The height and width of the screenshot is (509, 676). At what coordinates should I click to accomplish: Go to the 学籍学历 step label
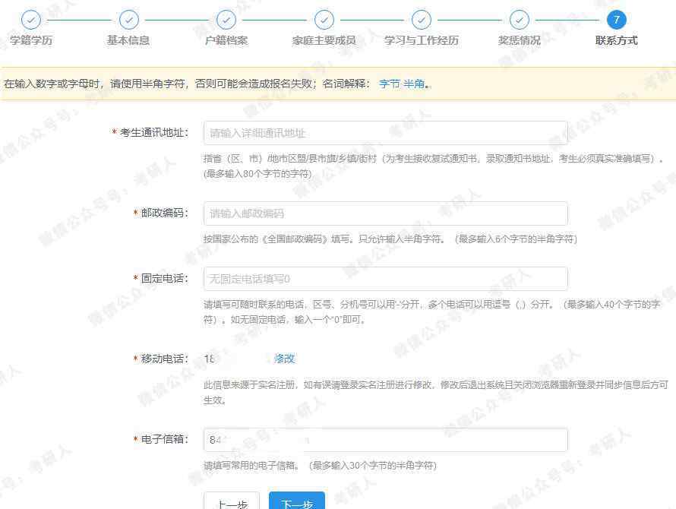[31, 40]
